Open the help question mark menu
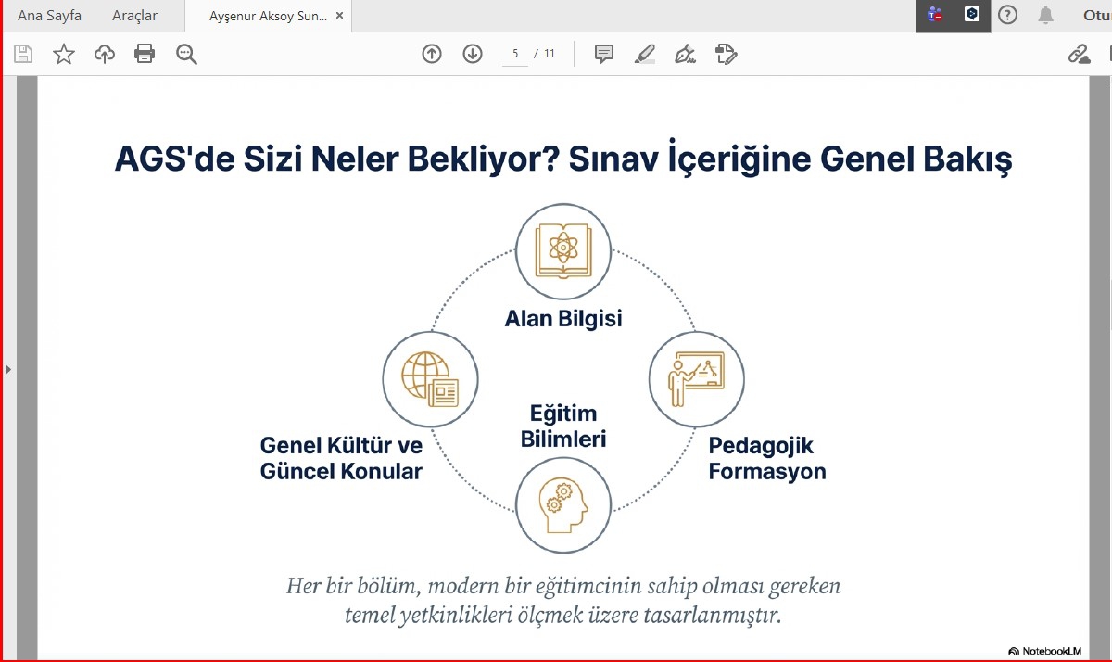The width and height of the screenshot is (1112, 662). coord(1007,15)
